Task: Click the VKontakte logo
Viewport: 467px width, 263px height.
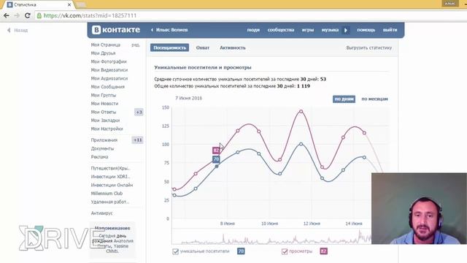Action: click(116, 30)
